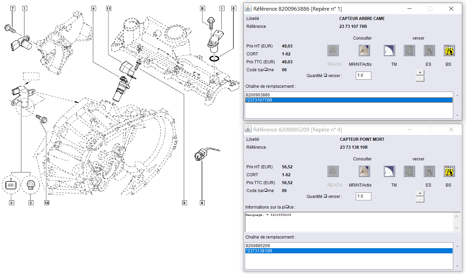The image size is (466, 274).
Task: Select 8200963886 in the replacement chain list
Action: 257,95
